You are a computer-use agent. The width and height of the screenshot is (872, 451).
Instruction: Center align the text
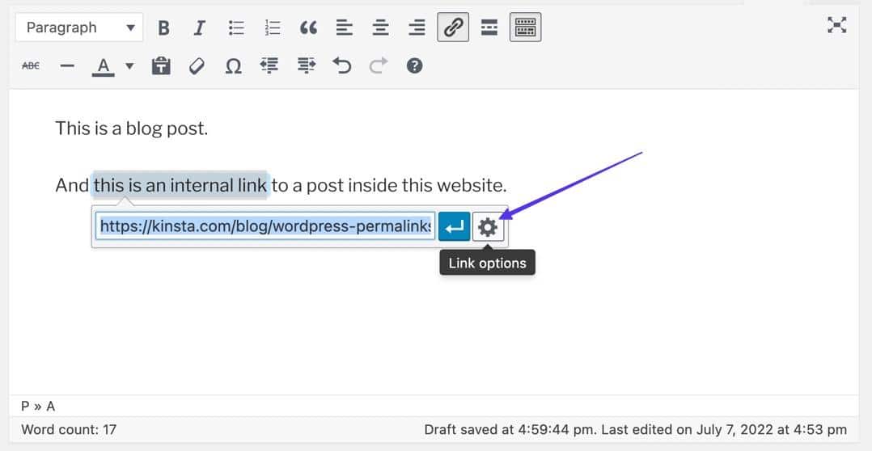(x=380, y=28)
